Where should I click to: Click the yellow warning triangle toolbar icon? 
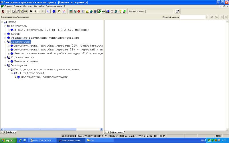tap(87, 11)
